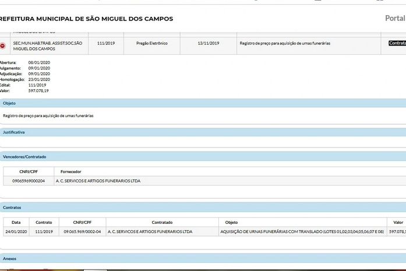
Task: Select supplier CNPJ 09065969000204
Action: tap(29, 181)
